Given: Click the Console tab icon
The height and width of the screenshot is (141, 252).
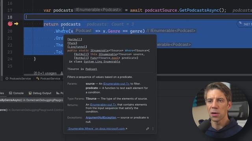Looking at the screenshot, I should pos(11,93).
